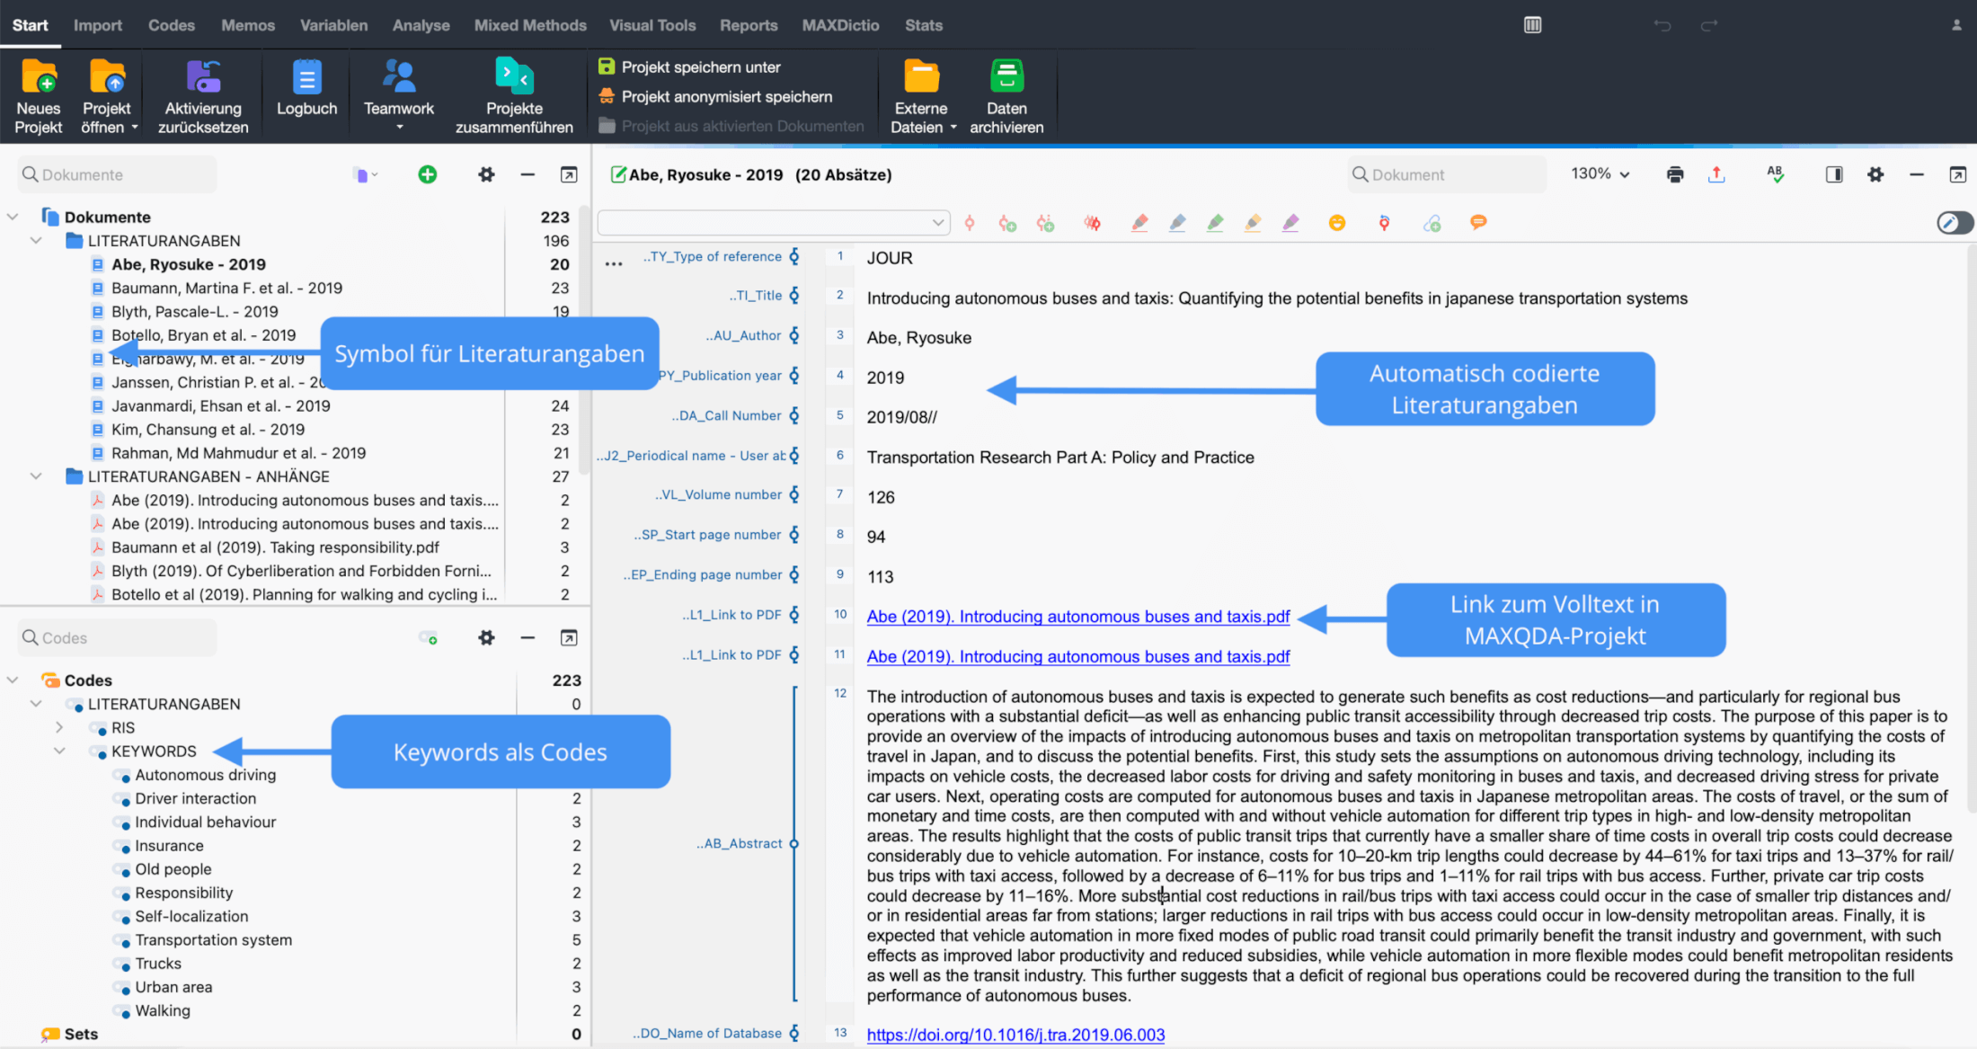The width and height of the screenshot is (1977, 1049).
Task: Click new code icon in Codes panel
Action: [428, 638]
